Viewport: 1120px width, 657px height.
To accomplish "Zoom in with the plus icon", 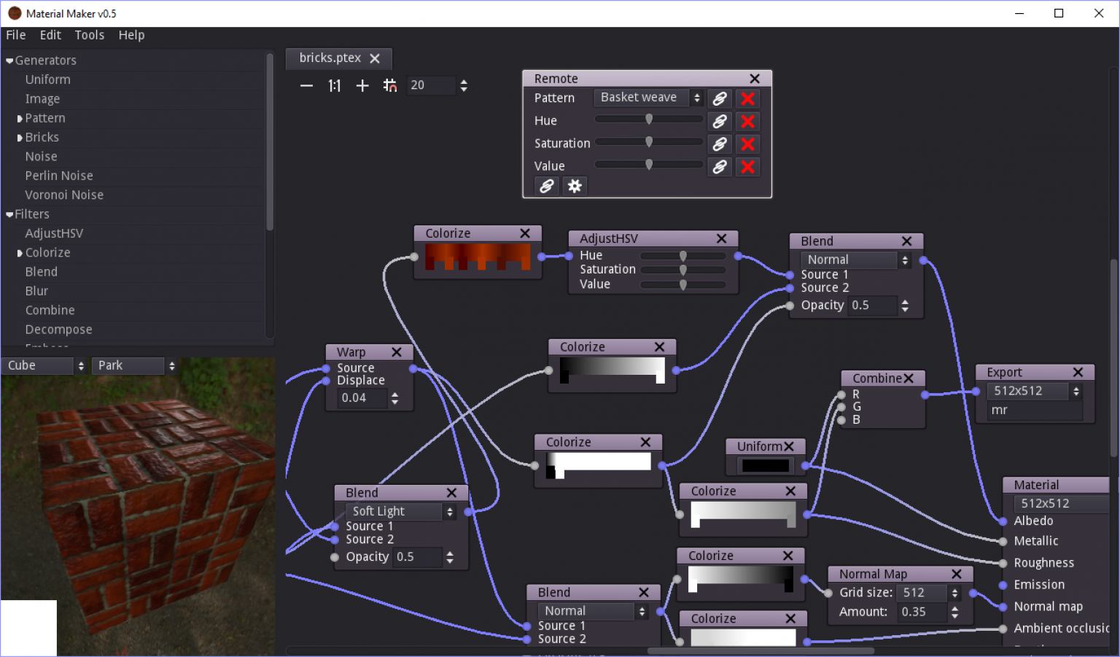I will click(x=362, y=85).
